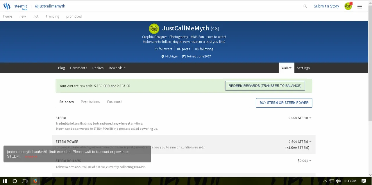The image size is (372, 185).
Task: Open the Action Center notification icon
Action: tap(364, 181)
